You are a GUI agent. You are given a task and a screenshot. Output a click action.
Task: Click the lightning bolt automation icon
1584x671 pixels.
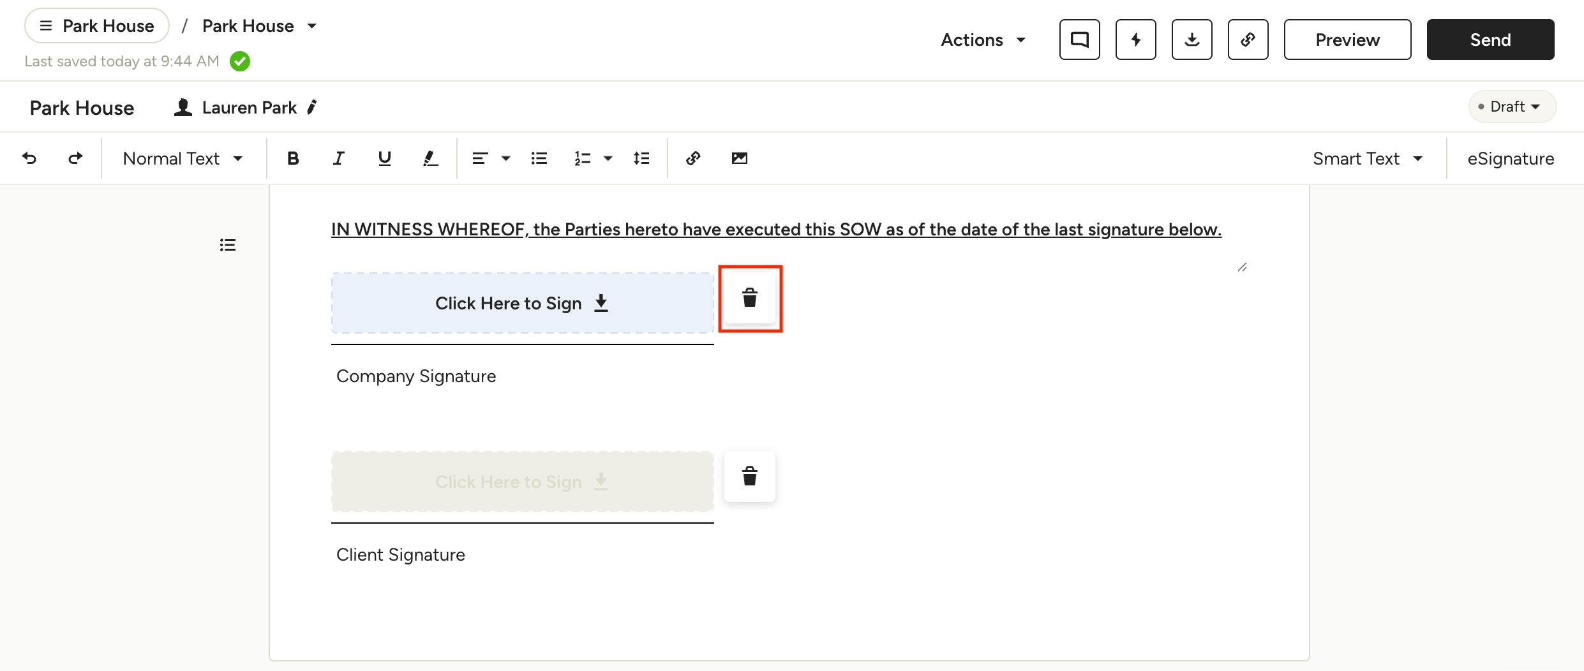click(1135, 40)
